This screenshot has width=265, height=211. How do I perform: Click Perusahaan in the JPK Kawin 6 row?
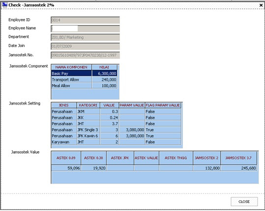(x=64, y=136)
